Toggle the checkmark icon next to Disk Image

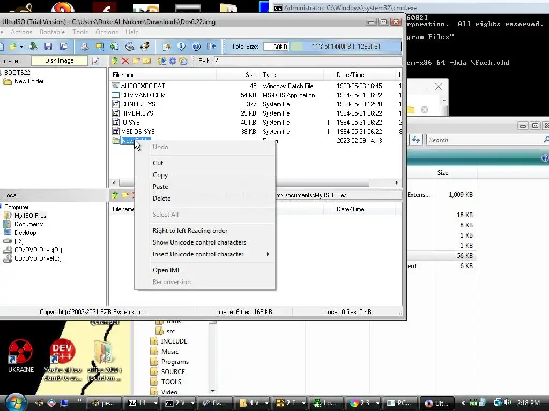pos(95,61)
